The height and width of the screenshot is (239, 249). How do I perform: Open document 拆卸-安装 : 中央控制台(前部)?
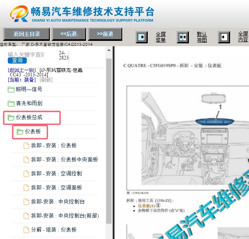(65, 215)
